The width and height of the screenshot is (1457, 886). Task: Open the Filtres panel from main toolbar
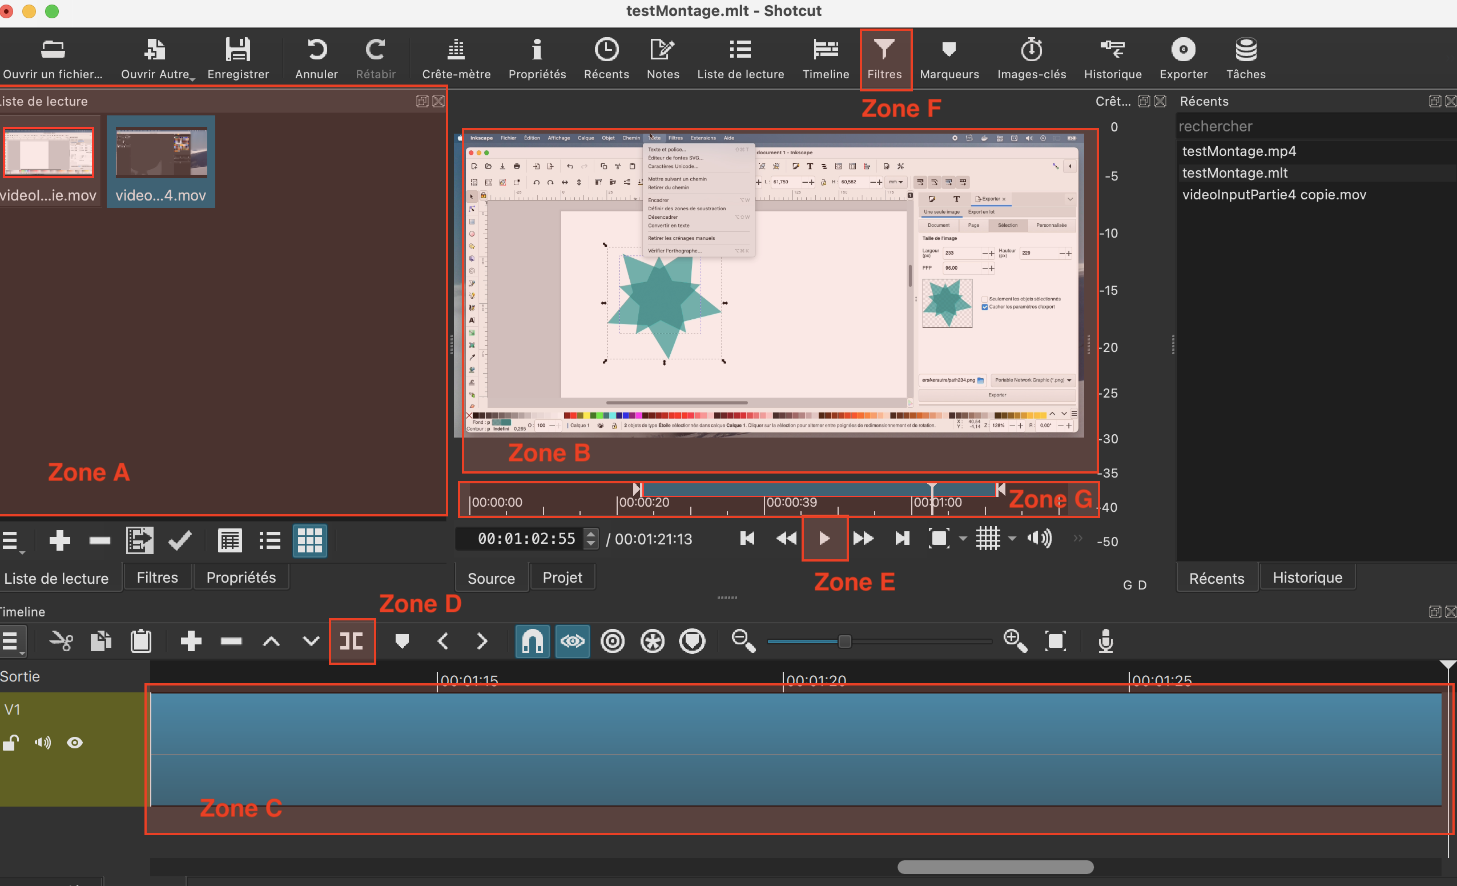[x=884, y=59]
